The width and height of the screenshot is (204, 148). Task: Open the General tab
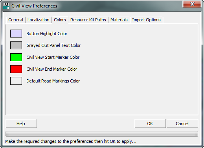click(x=16, y=20)
